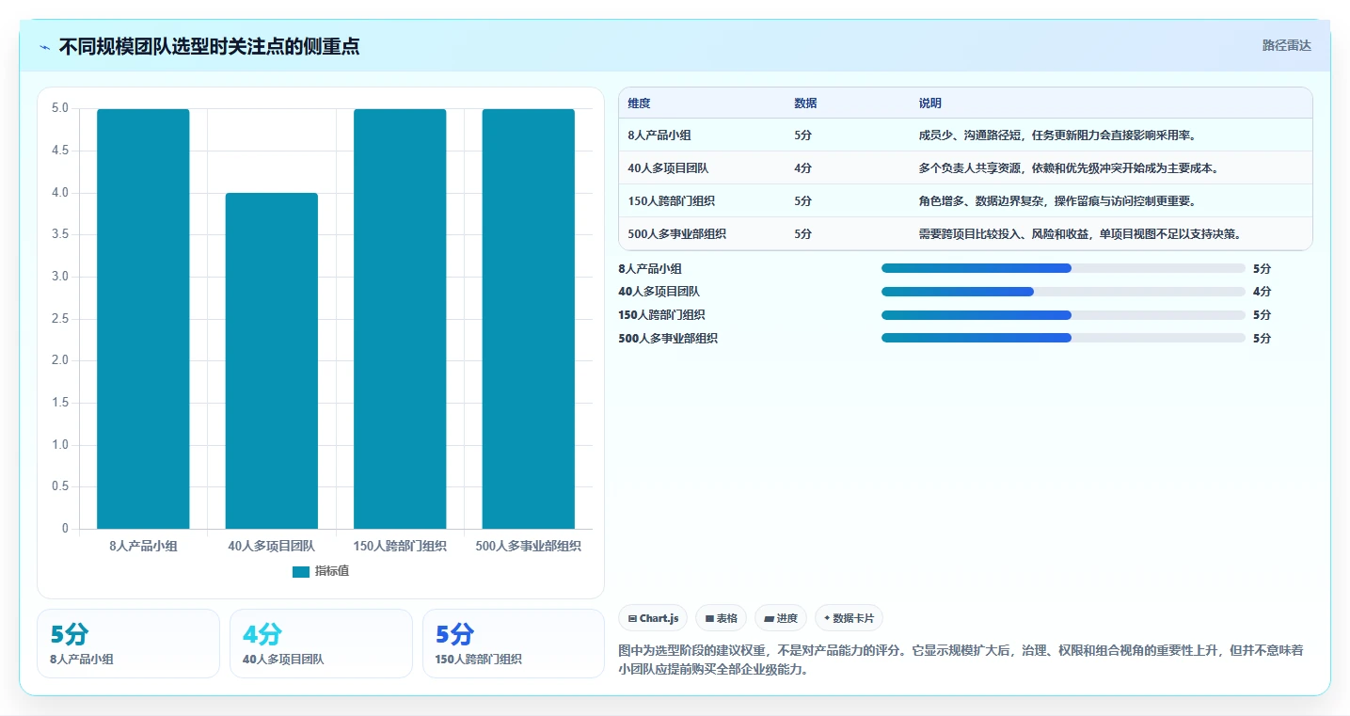Click the 路径雷达 label in the header
This screenshot has height=716, width=1350.
1286,45
